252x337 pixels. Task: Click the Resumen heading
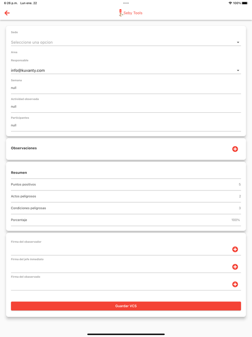[x=19, y=172]
